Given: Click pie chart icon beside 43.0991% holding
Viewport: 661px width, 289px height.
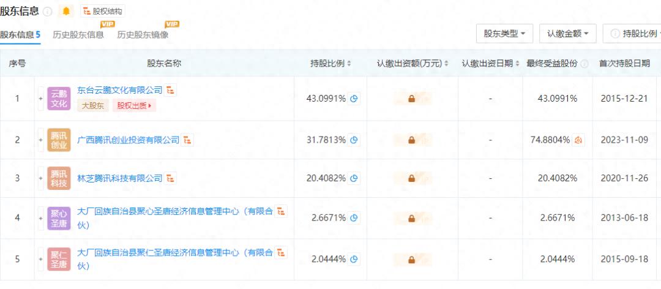Looking at the screenshot, I should pyautogui.click(x=354, y=98).
